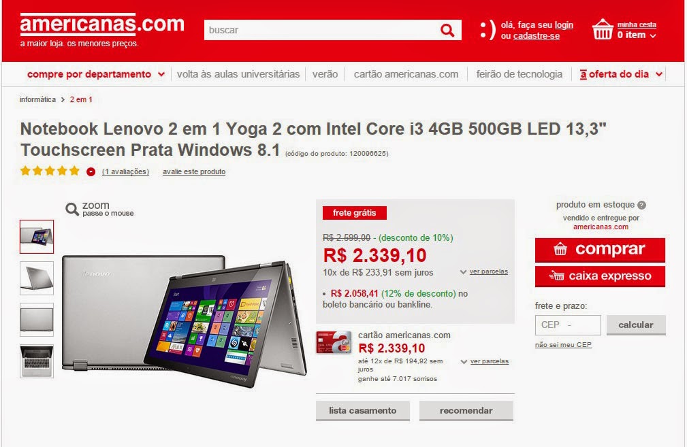687x447 pixels.
Task: Click the caixa expresso button
Action: click(x=600, y=276)
